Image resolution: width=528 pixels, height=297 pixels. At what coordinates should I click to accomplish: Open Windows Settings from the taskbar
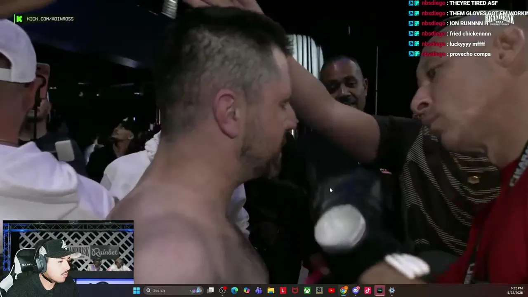pos(392,290)
